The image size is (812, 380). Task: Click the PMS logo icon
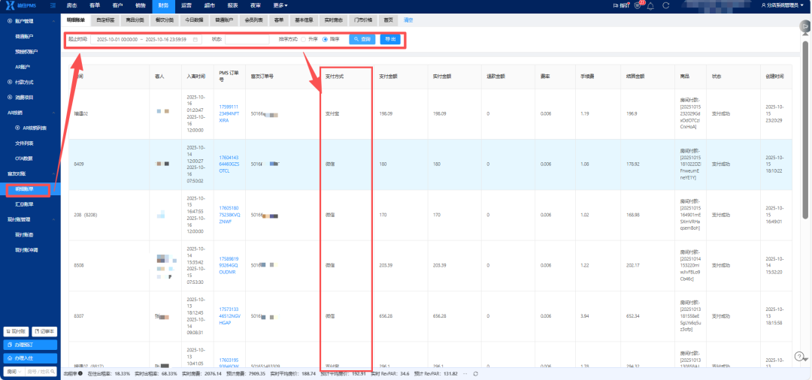click(9, 5)
